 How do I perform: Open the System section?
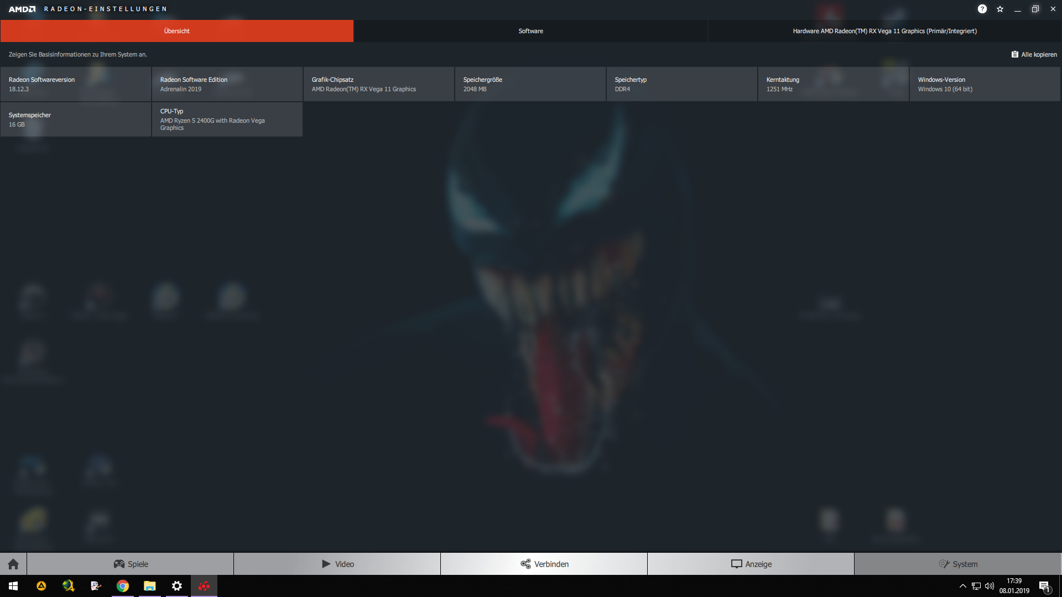click(x=958, y=564)
